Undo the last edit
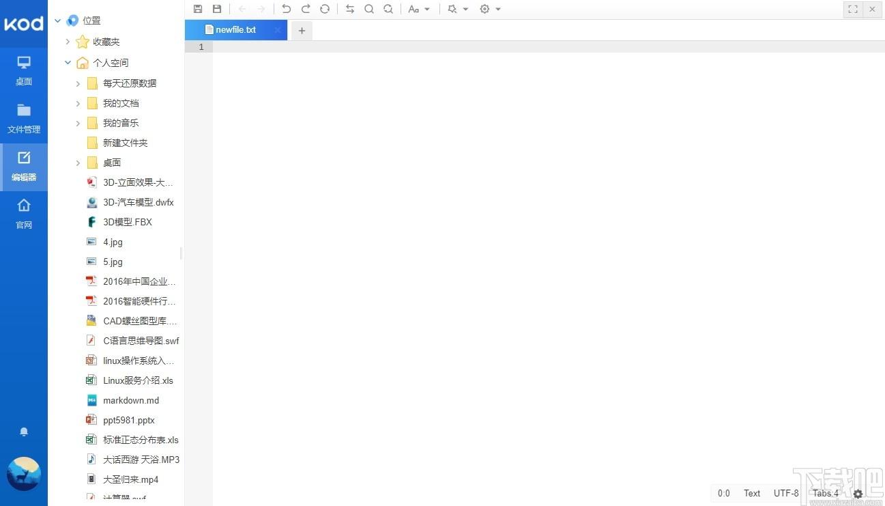 click(286, 9)
